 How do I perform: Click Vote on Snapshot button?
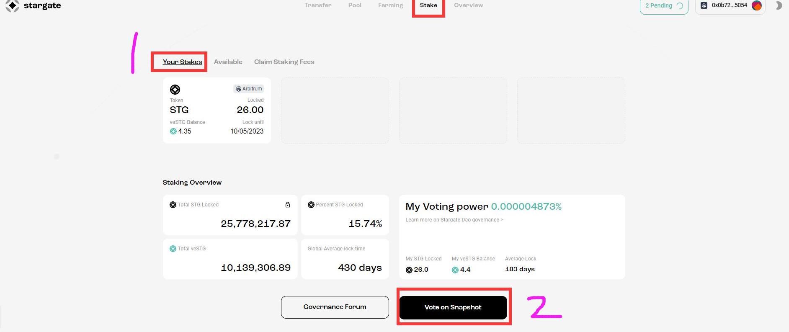click(453, 307)
